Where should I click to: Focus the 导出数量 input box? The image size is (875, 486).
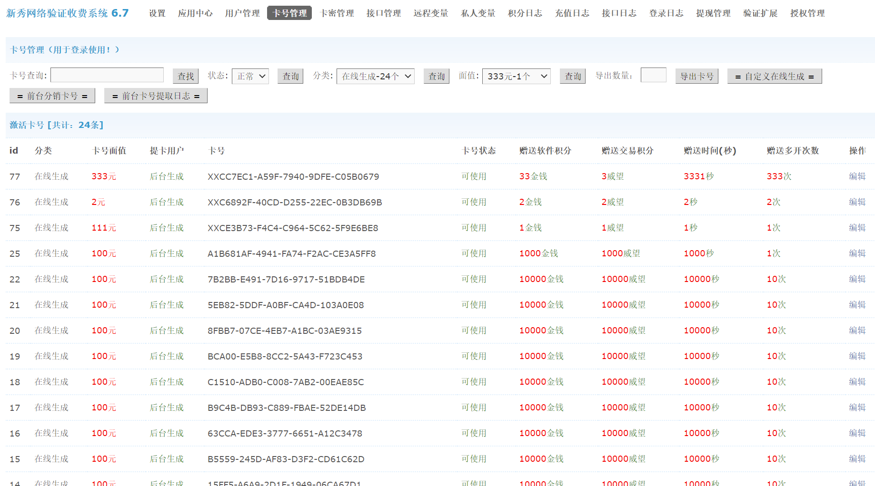coord(654,75)
